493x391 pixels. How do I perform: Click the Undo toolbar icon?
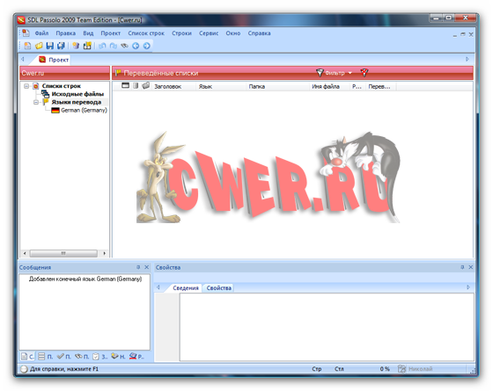102,46
